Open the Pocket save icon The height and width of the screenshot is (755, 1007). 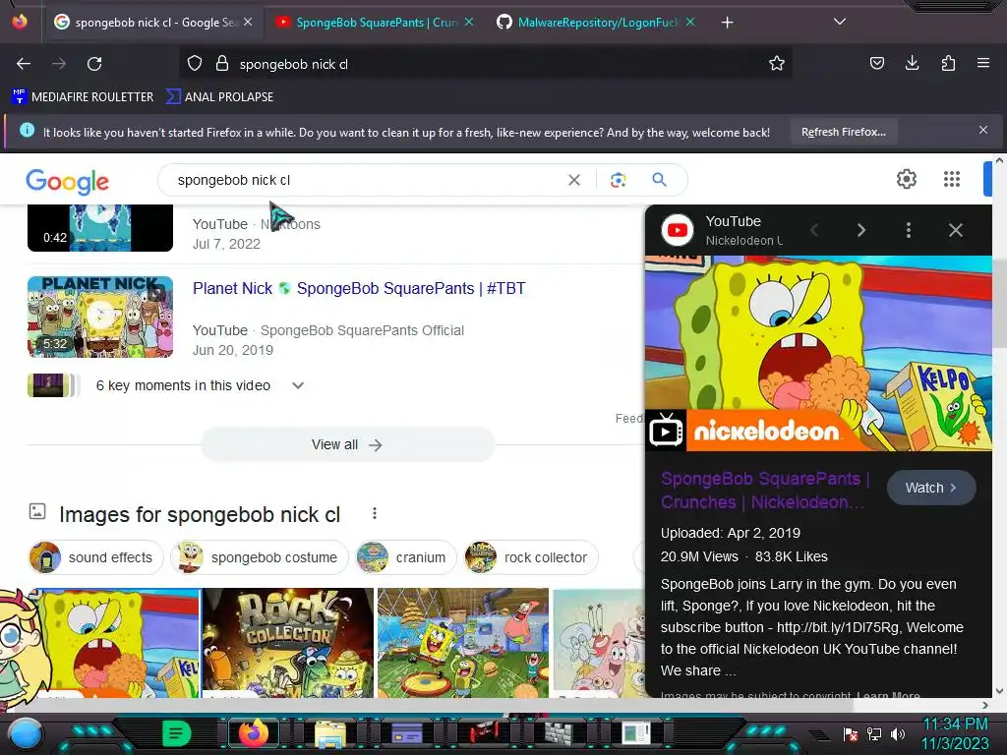(876, 63)
